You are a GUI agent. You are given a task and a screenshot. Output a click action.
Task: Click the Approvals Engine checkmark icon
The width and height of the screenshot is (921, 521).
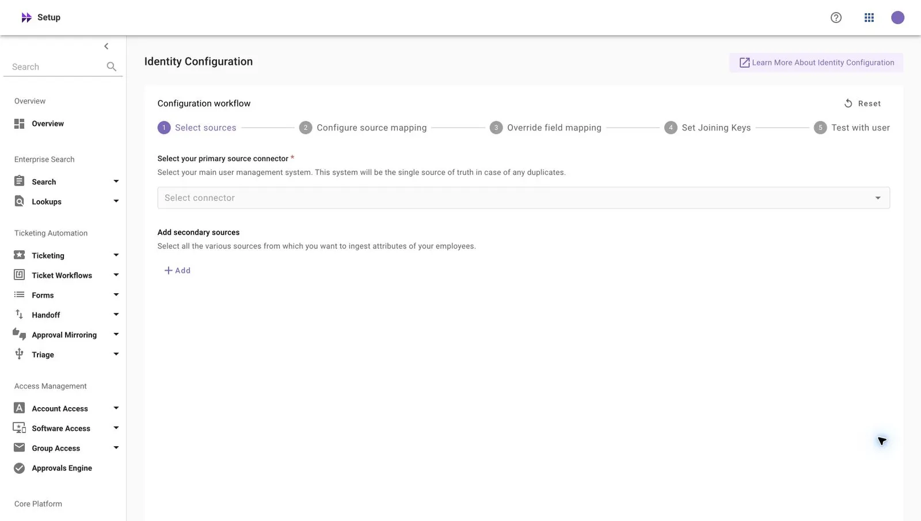[20, 468]
